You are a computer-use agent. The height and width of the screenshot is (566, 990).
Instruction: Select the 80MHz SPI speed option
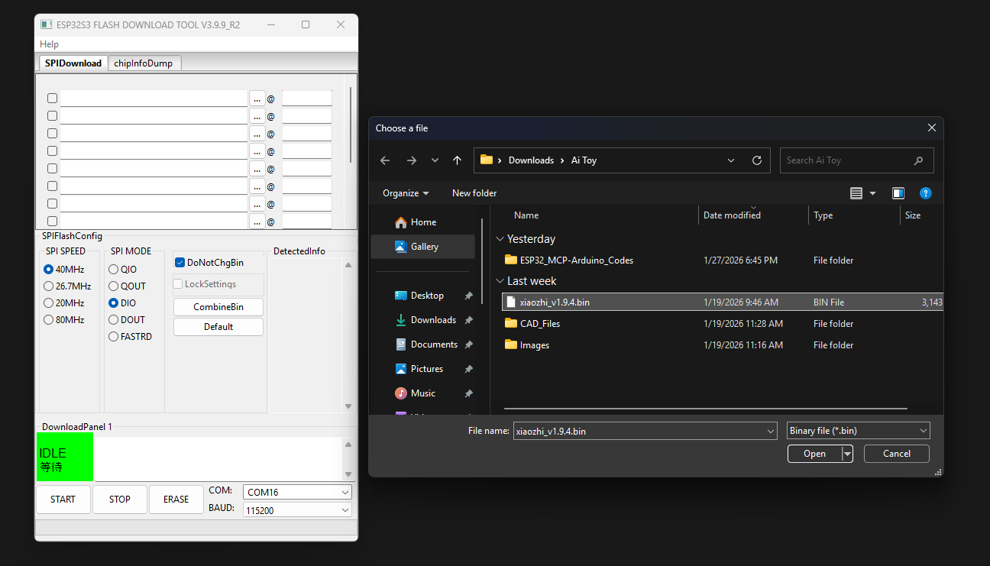[47, 319]
